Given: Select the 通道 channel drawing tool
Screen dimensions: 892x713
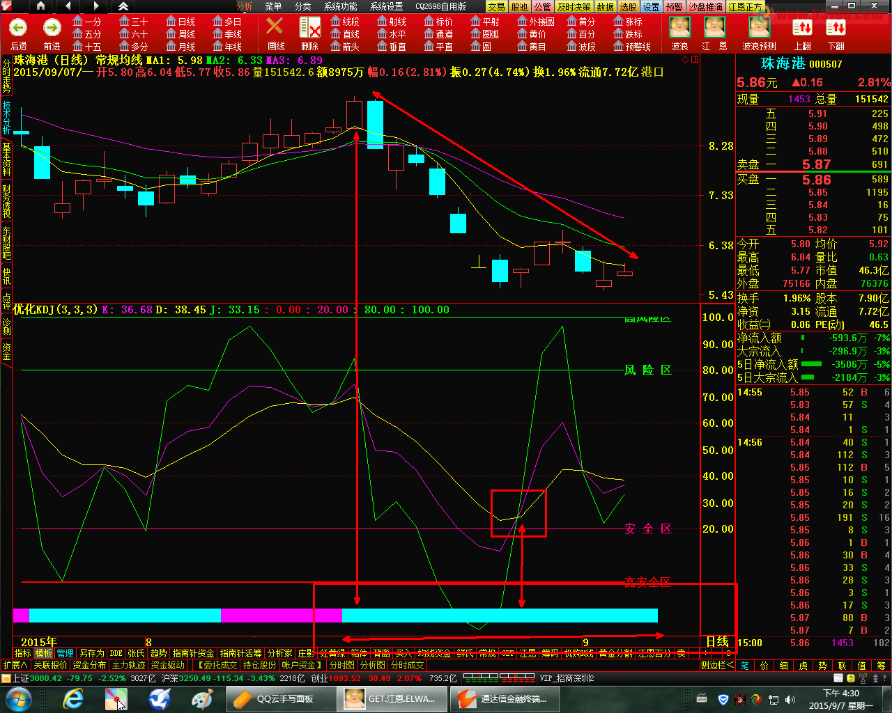Looking at the screenshot, I should pos(438,34).
